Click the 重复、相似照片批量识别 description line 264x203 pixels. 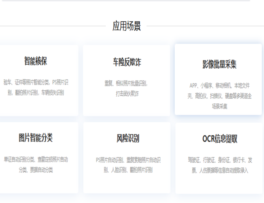(126, 84)
